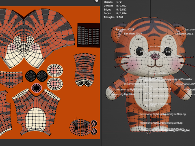
Task: Select the Ear_short.001.R bone label
Action: pyautogui.click(x=133, y=34)
